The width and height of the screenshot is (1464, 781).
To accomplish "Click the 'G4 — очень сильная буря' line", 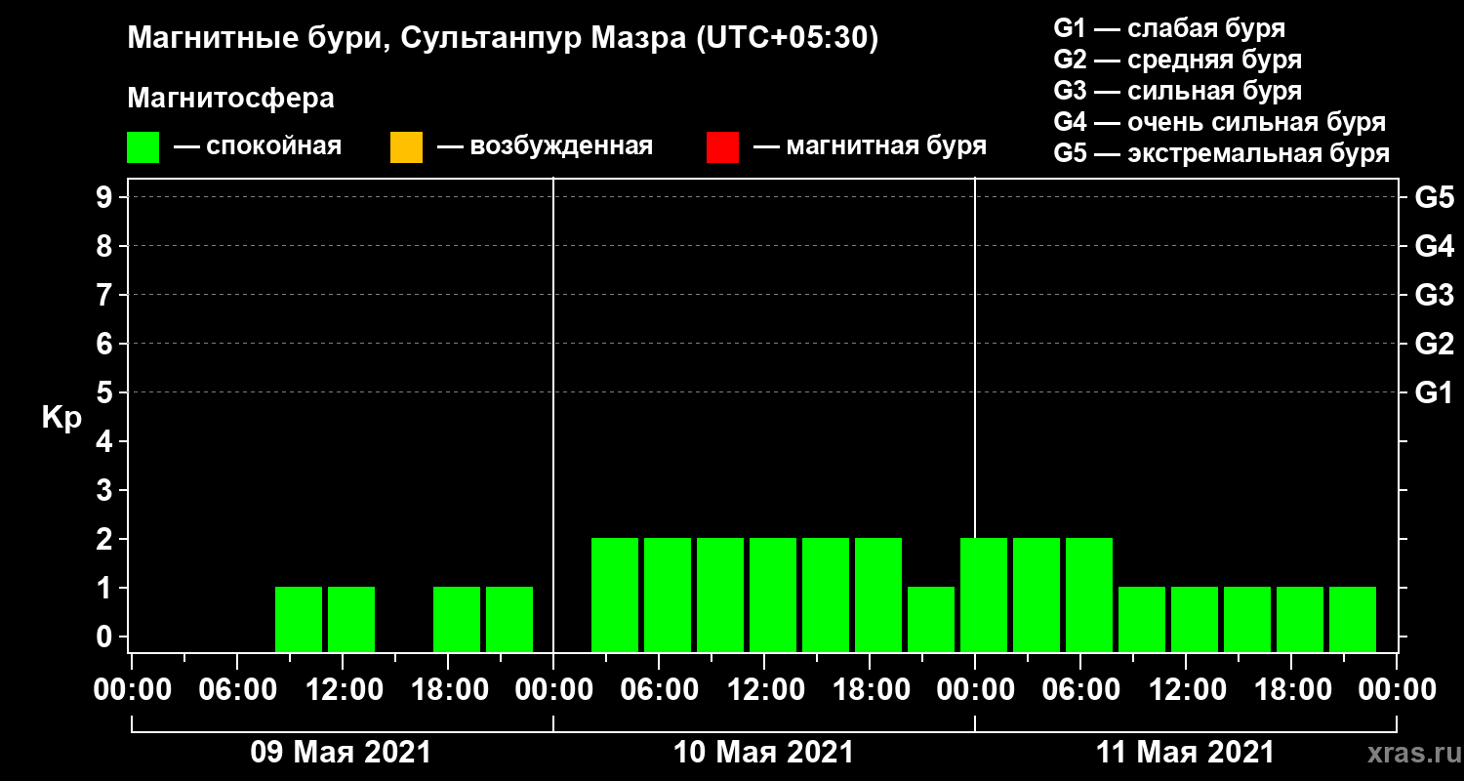I will (x=1220, y=122).
